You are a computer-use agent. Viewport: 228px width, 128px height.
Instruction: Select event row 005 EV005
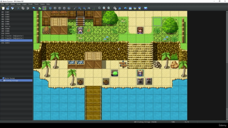[x=16, y=22]
